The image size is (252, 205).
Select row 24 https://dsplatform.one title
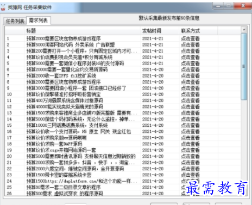[x=81, y=181]
